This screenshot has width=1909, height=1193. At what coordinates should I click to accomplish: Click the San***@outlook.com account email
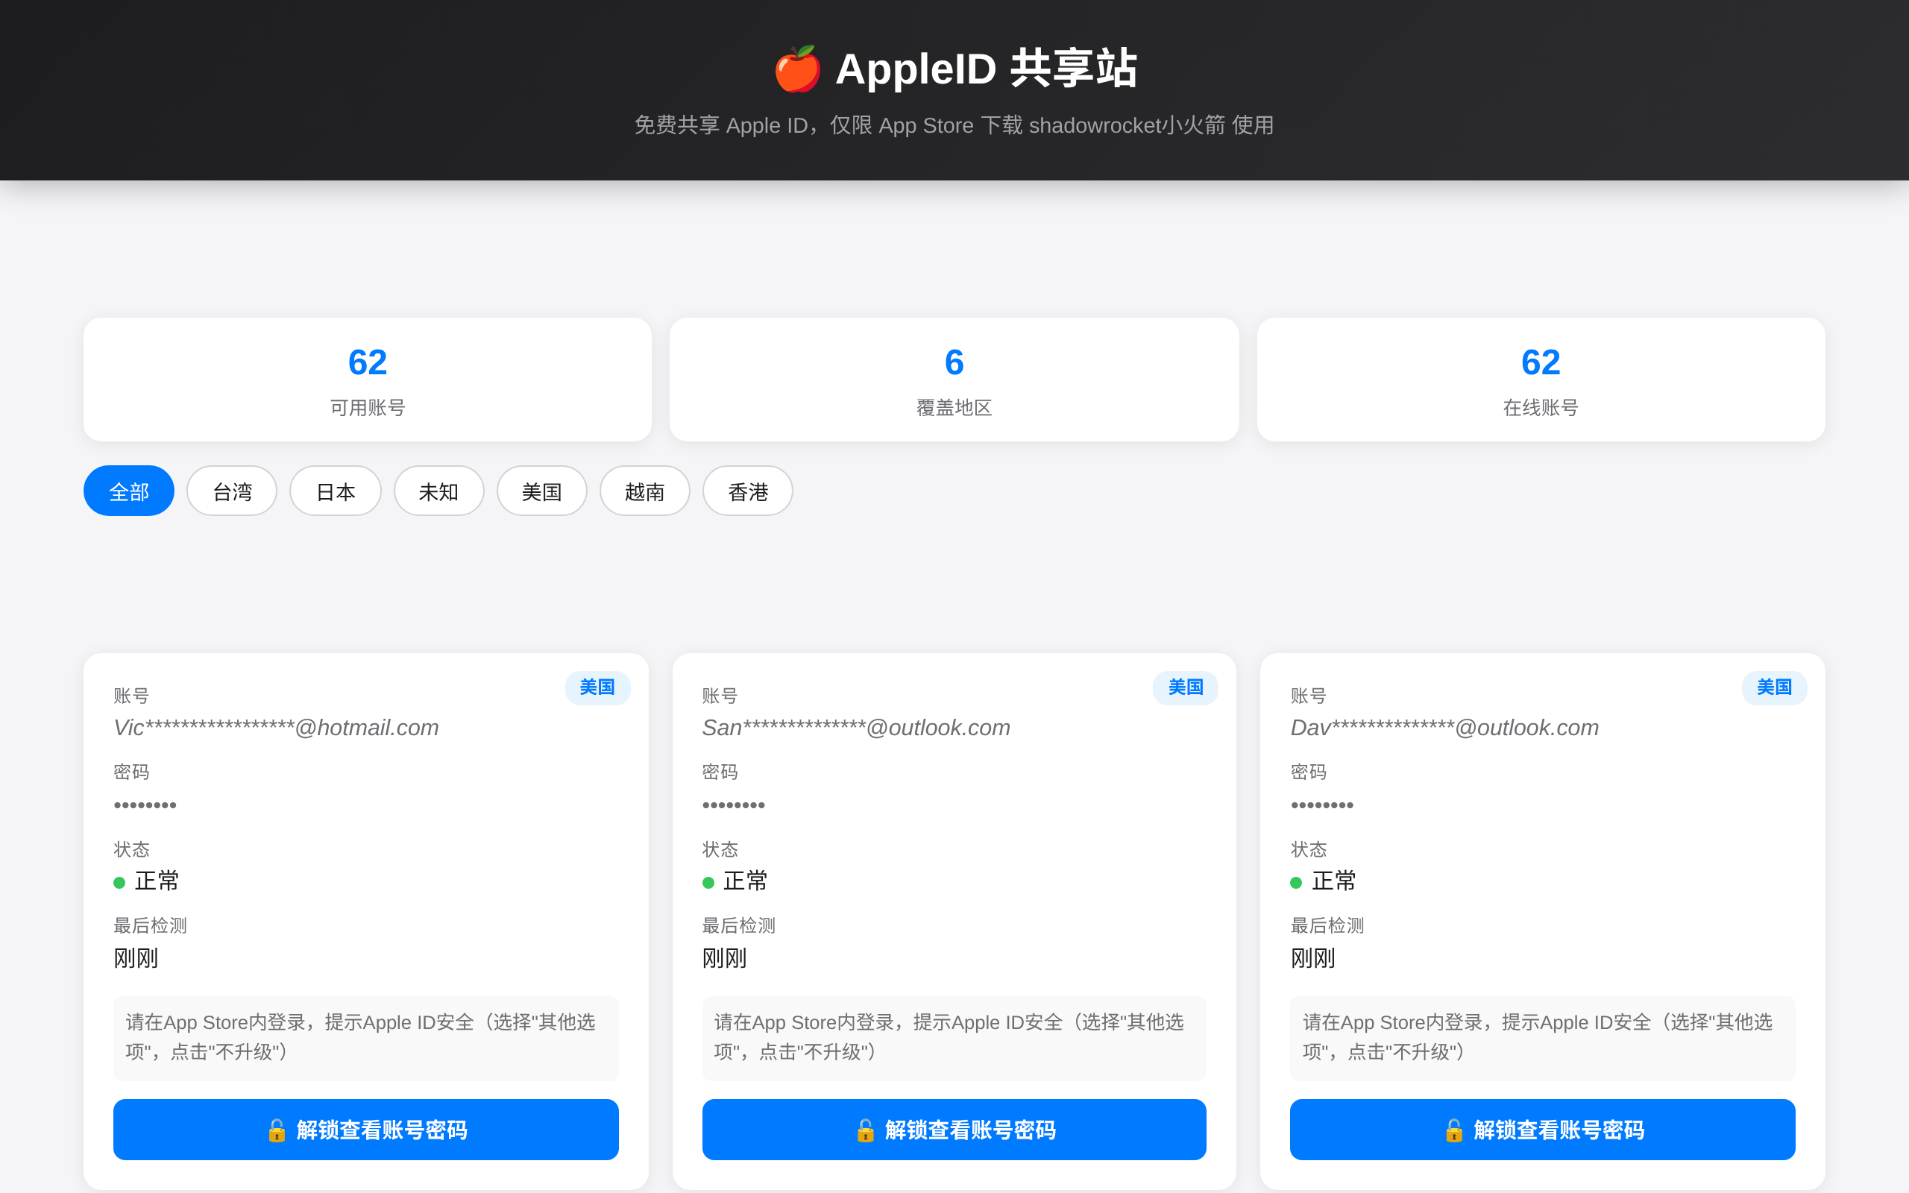pyautogui.click(x=856, y=728)
